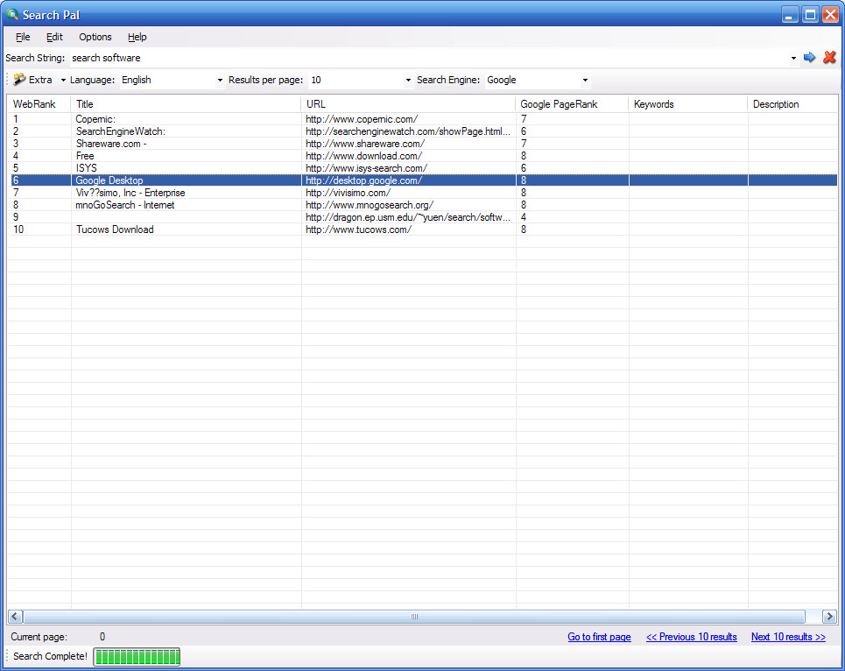Open the Options menu

(95, 37)
